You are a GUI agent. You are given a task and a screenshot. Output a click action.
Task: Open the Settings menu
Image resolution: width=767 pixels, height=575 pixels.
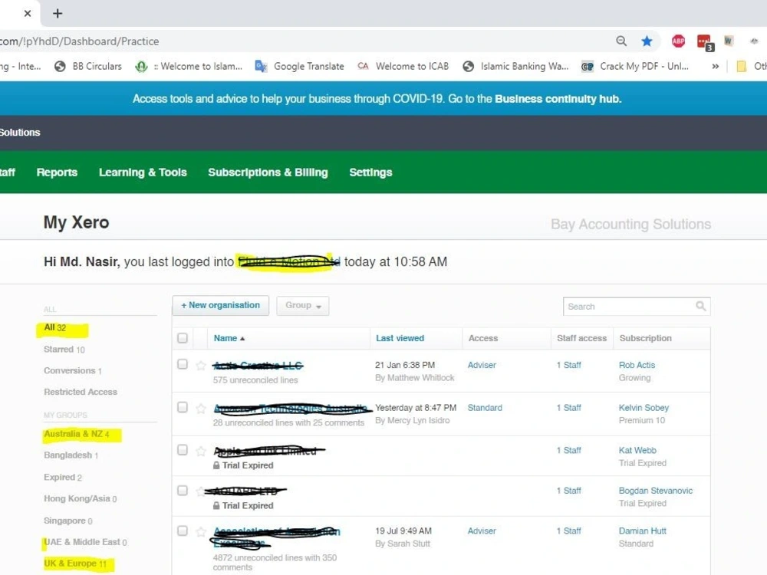pos(370,172)
